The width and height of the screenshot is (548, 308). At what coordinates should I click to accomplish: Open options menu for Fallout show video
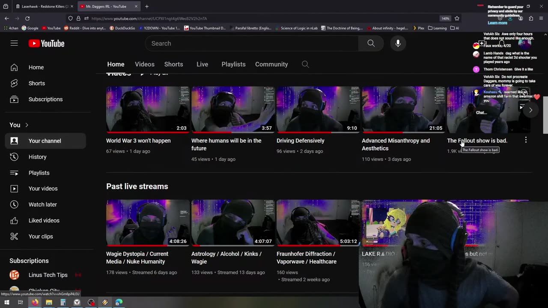click(x=526, y=140)
